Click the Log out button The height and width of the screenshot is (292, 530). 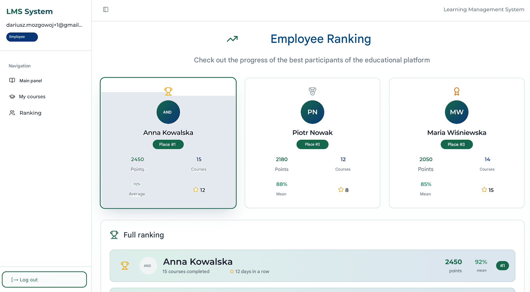45,279
